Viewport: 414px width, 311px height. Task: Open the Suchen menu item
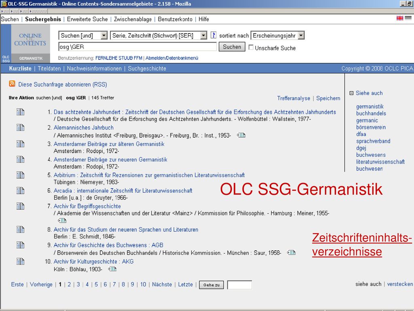click(x=10, y=19)
